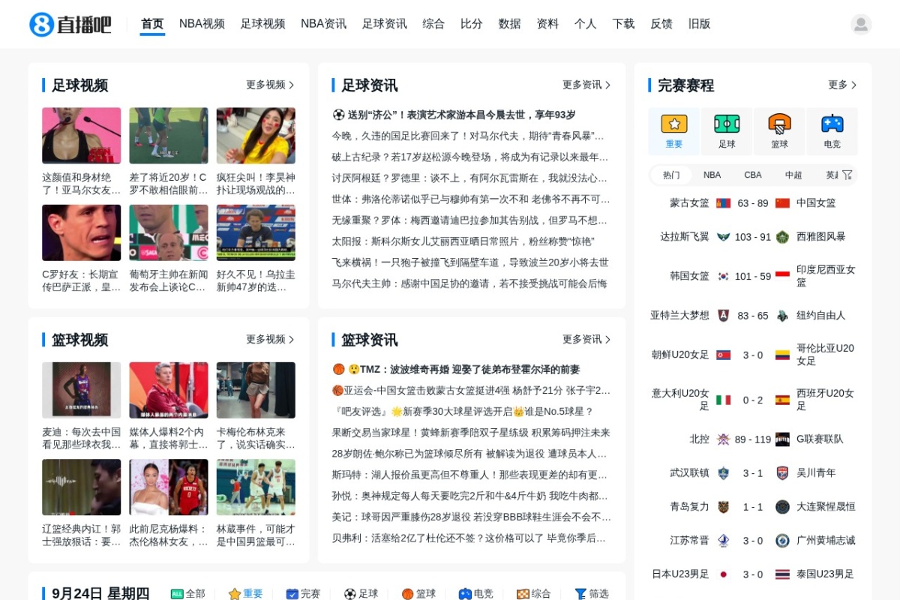Filter schedule by 完赛 check icon
Screen dimensions: 900x600
click(292, 594)
